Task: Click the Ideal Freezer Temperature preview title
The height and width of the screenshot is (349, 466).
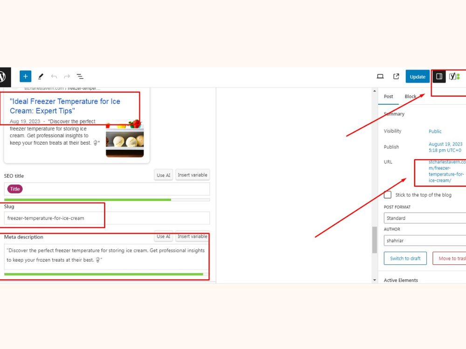Action: click(x=65, y=106)
